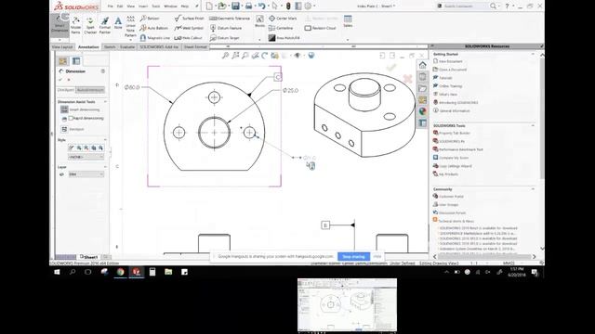Collapse the Style section
The width and height of the screenshot is (595, 334).
coord(105,140)
